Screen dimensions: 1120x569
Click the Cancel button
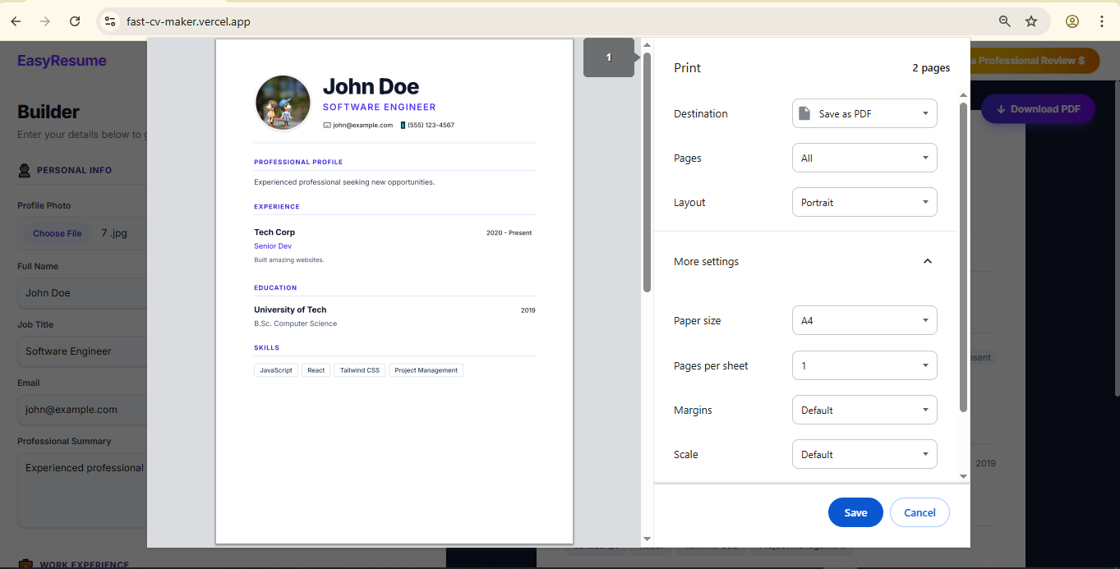919,512
